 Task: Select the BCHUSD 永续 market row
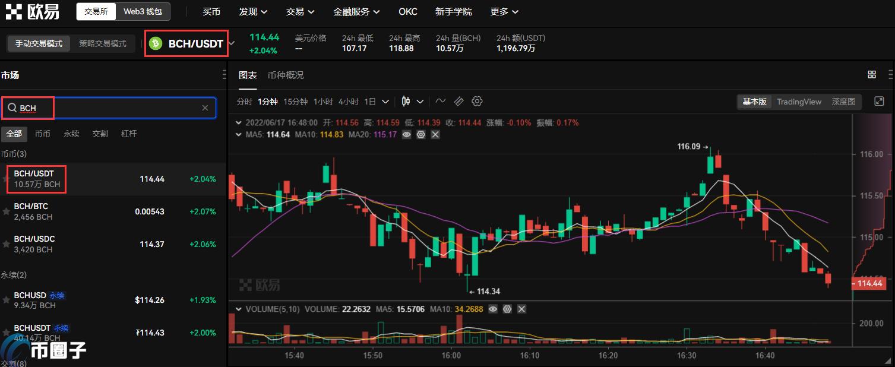(x=113, y=300)
